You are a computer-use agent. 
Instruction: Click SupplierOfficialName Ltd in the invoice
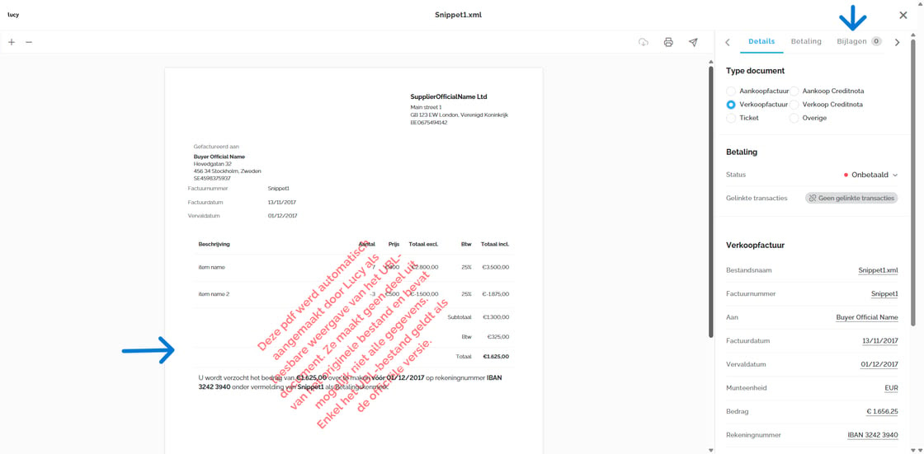[x=449, y=96]
